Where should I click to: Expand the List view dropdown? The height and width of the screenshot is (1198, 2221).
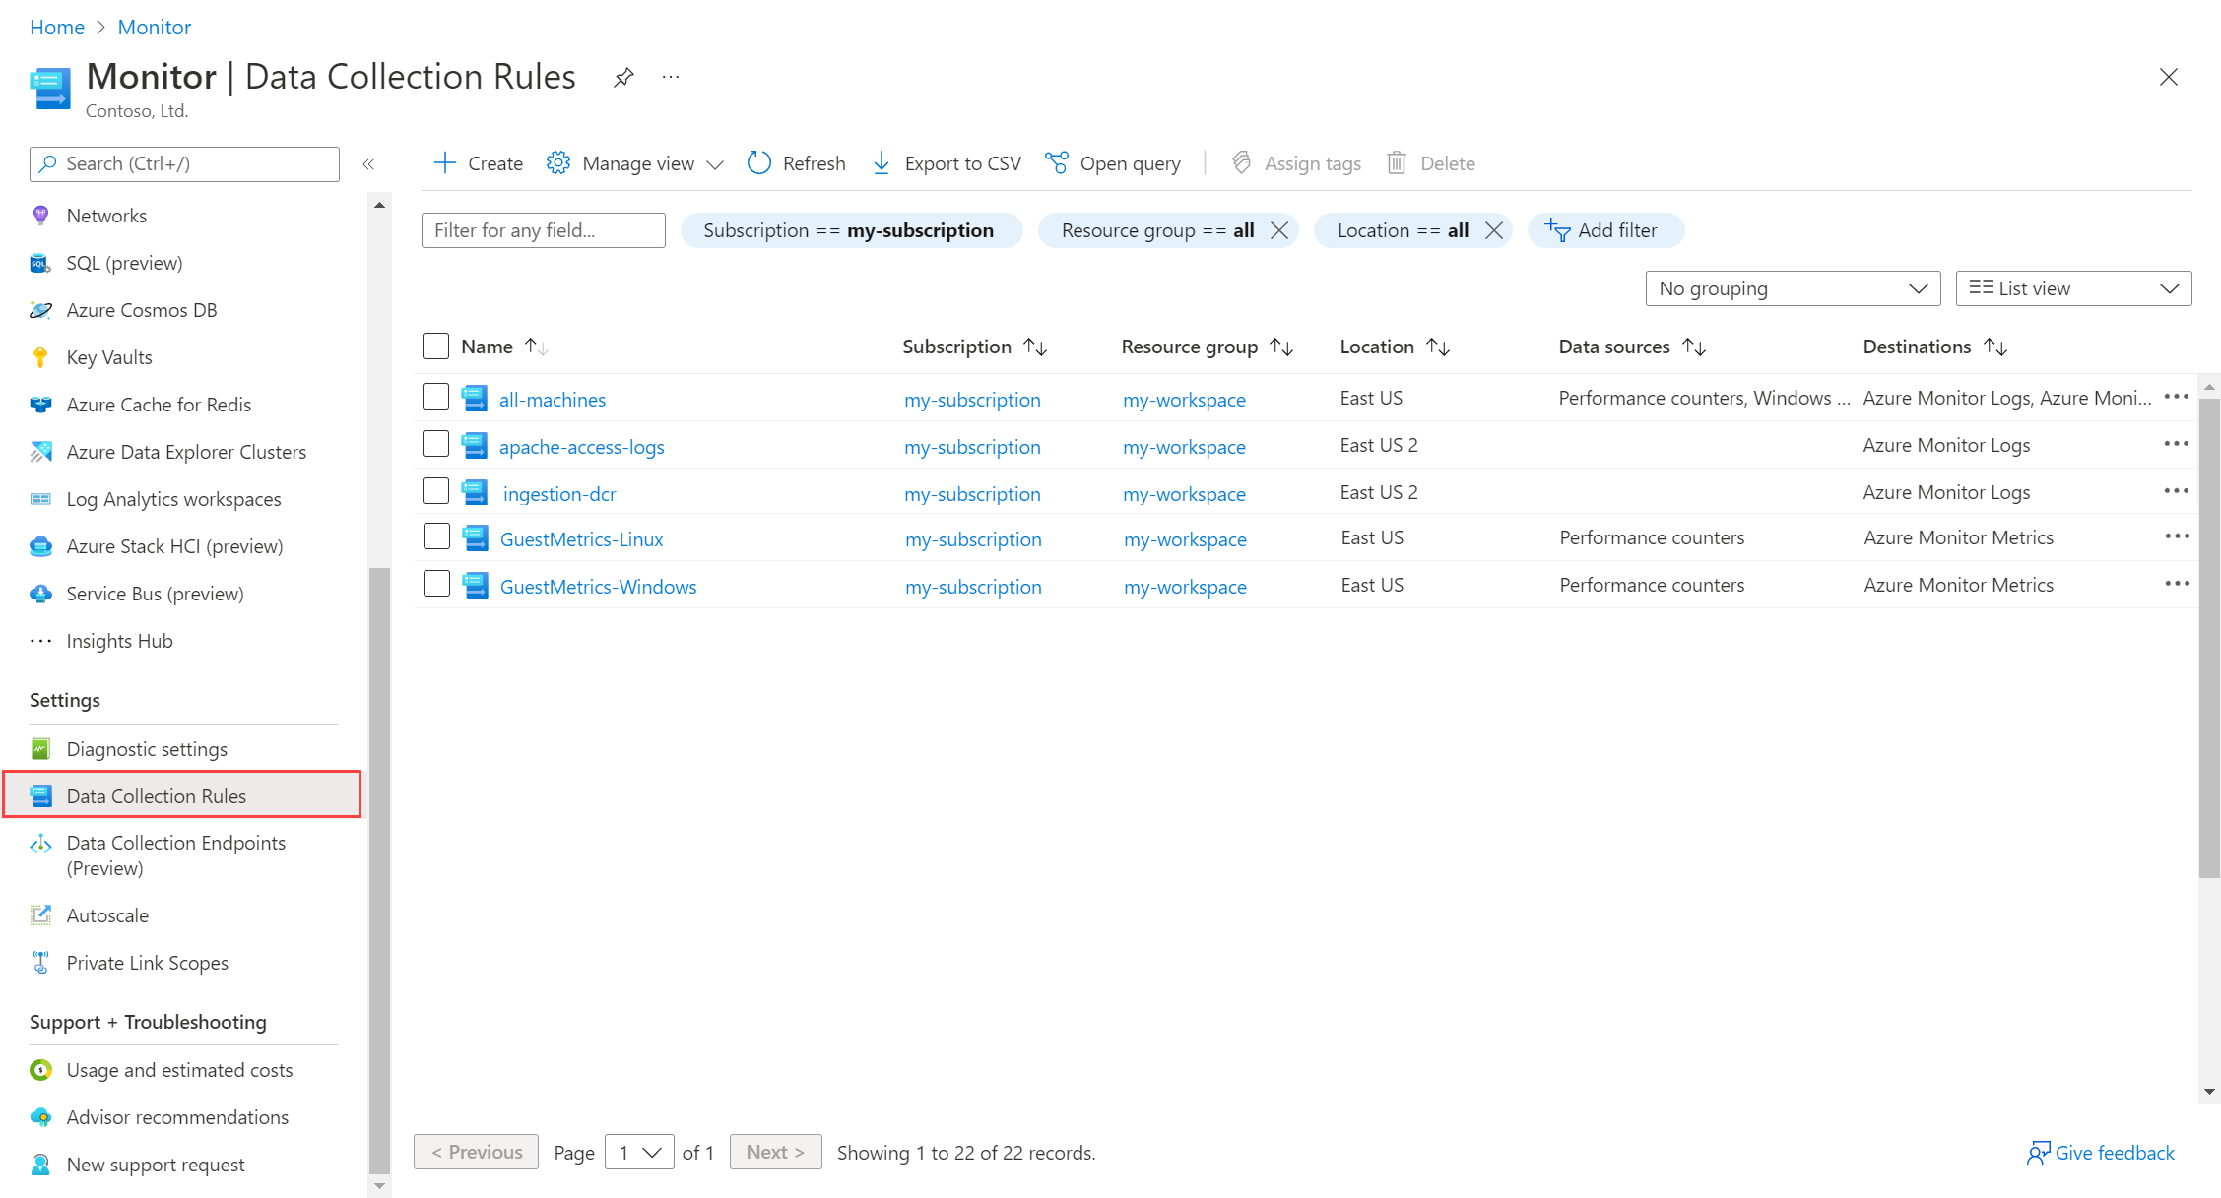click(2072, 288)
